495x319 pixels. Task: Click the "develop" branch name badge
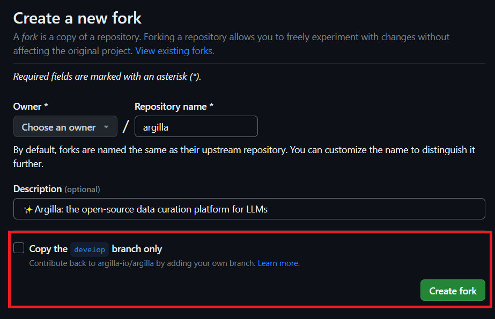(90, 249)
